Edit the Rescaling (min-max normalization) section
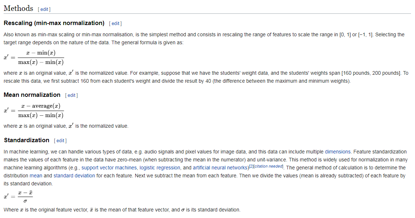Image resolution: width=415 pixels, height=218 pixels. pos(115,24)
